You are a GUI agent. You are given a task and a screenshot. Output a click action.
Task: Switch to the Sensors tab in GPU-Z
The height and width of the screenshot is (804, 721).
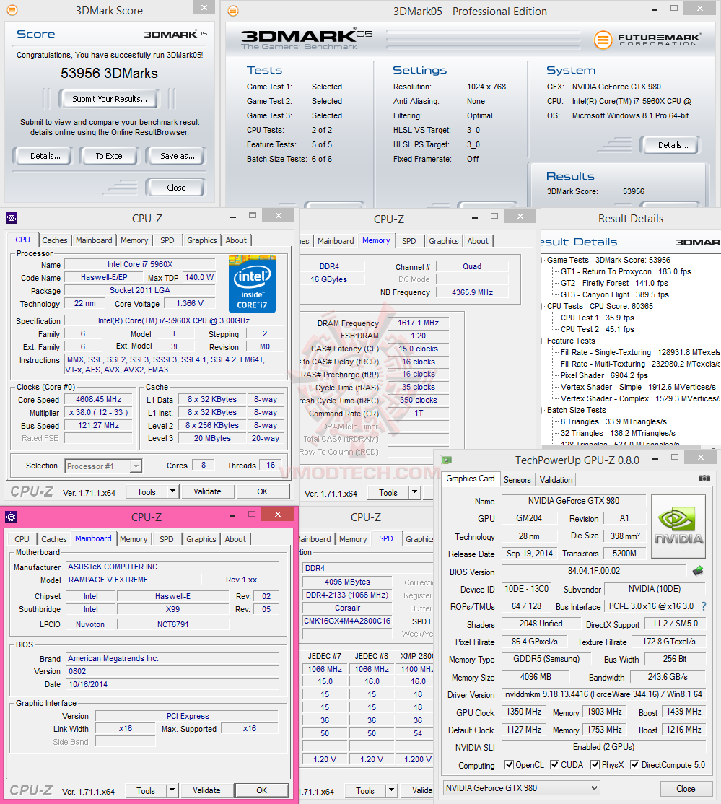tap(517, 479)
